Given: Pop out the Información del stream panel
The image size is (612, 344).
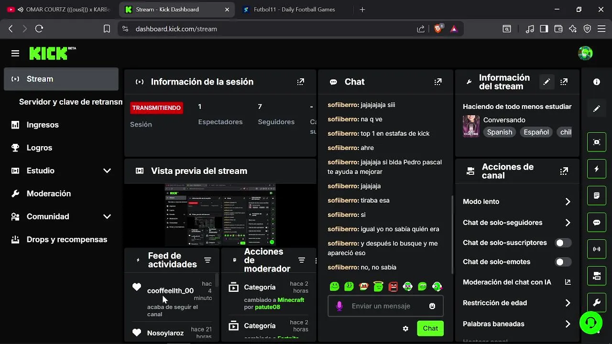Looking at the screenshot, I should 564,82.
